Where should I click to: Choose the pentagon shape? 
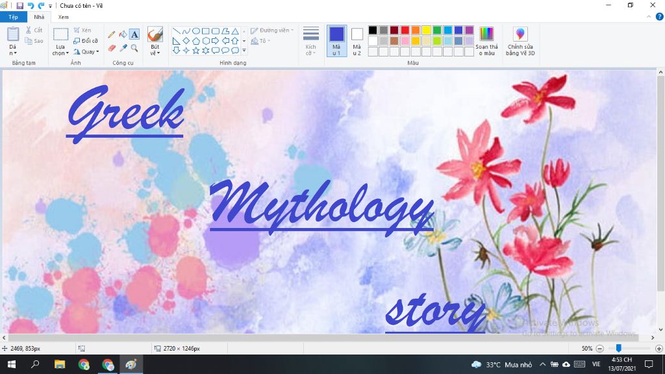(196, 41)
